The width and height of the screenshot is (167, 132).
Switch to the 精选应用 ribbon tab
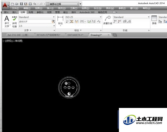click(x=103, y=12)
